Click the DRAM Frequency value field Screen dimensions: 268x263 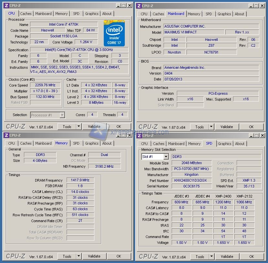(80, 180)
